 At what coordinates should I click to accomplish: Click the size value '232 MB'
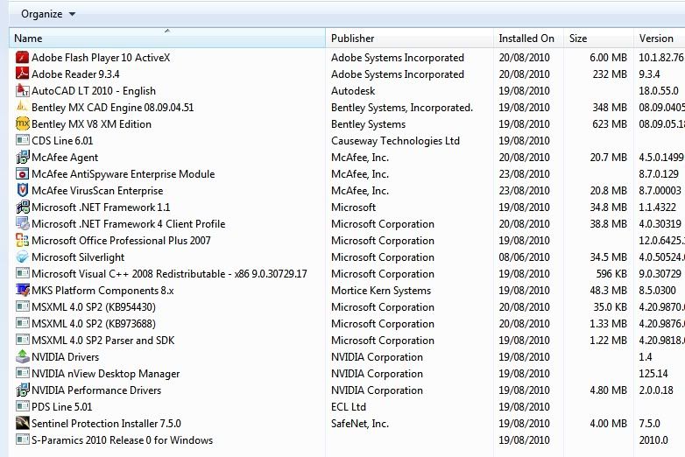point(610,74)
